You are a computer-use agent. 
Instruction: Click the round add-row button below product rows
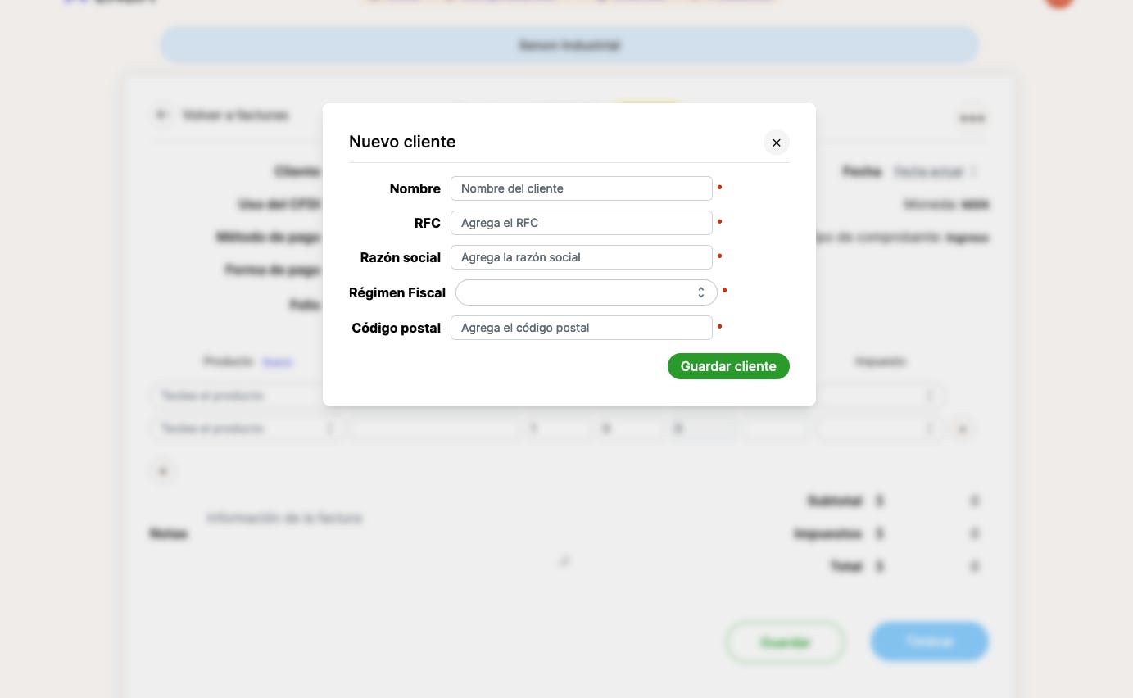tap(163, 471)
